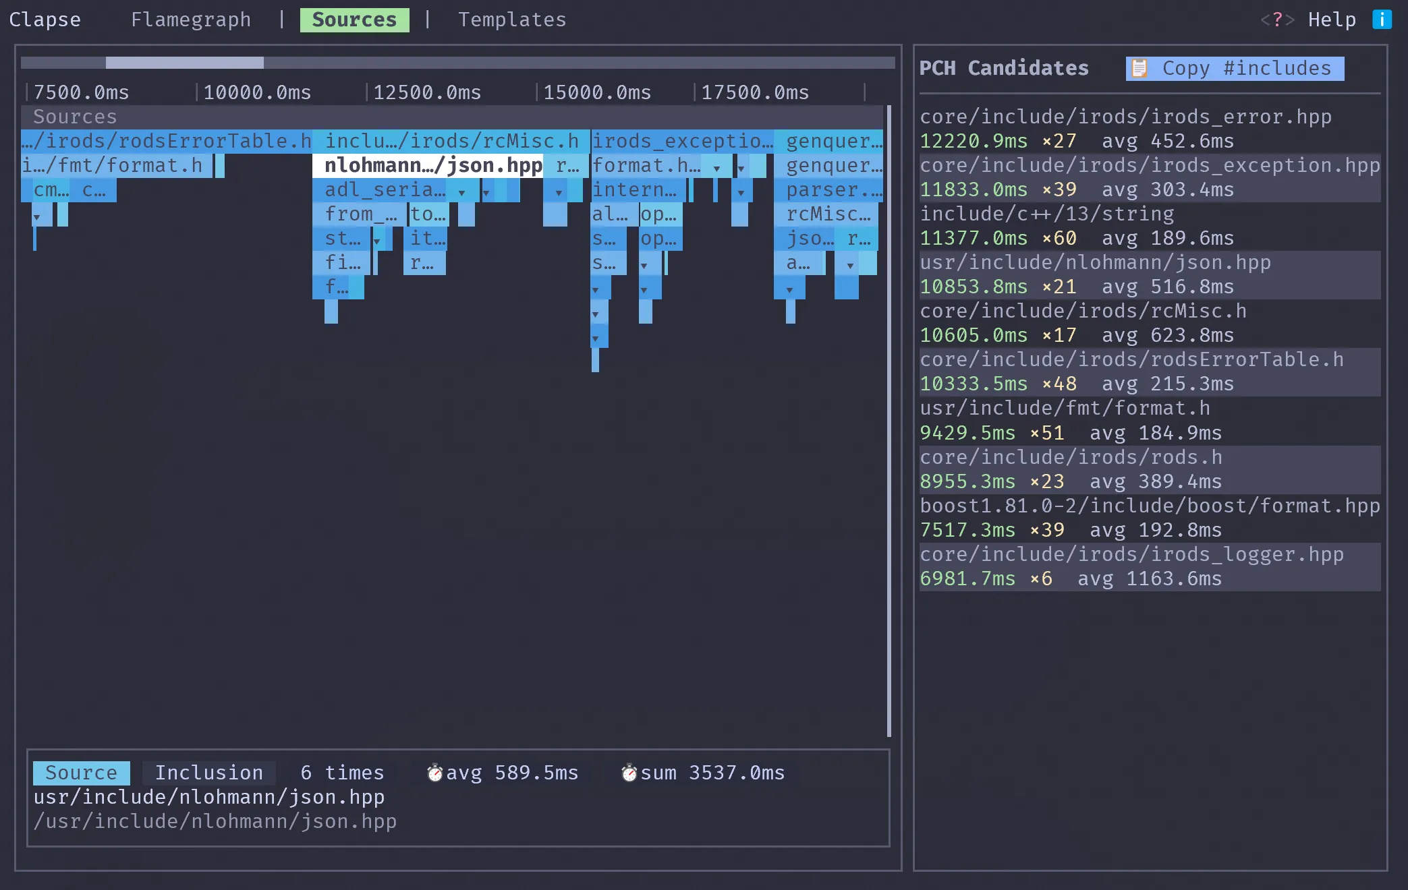Select the intern… flame block
Screen dimensions: 1408x890
coord(638,189)
